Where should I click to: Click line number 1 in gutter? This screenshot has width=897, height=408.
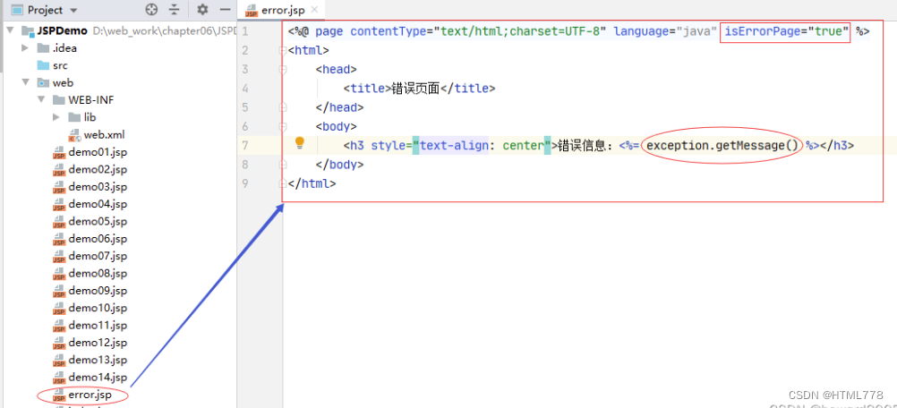[245, 31]
